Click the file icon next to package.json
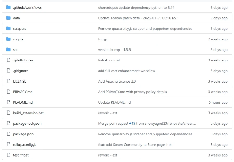 click(8, 134)
